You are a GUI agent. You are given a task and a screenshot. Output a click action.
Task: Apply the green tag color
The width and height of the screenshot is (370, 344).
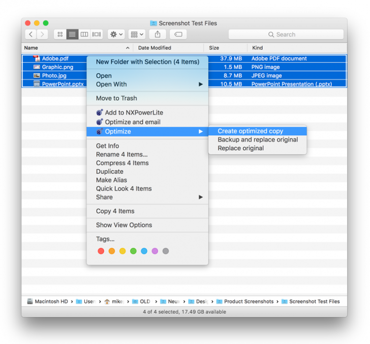point(133,251)
